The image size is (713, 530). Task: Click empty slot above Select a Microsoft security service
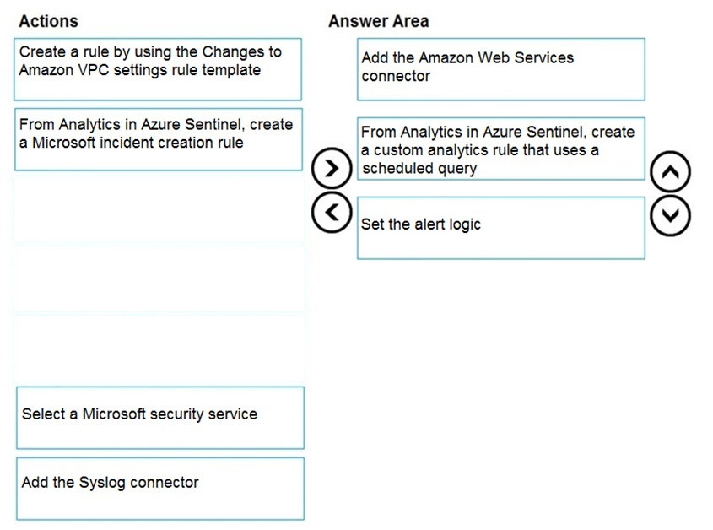[159, 349]
